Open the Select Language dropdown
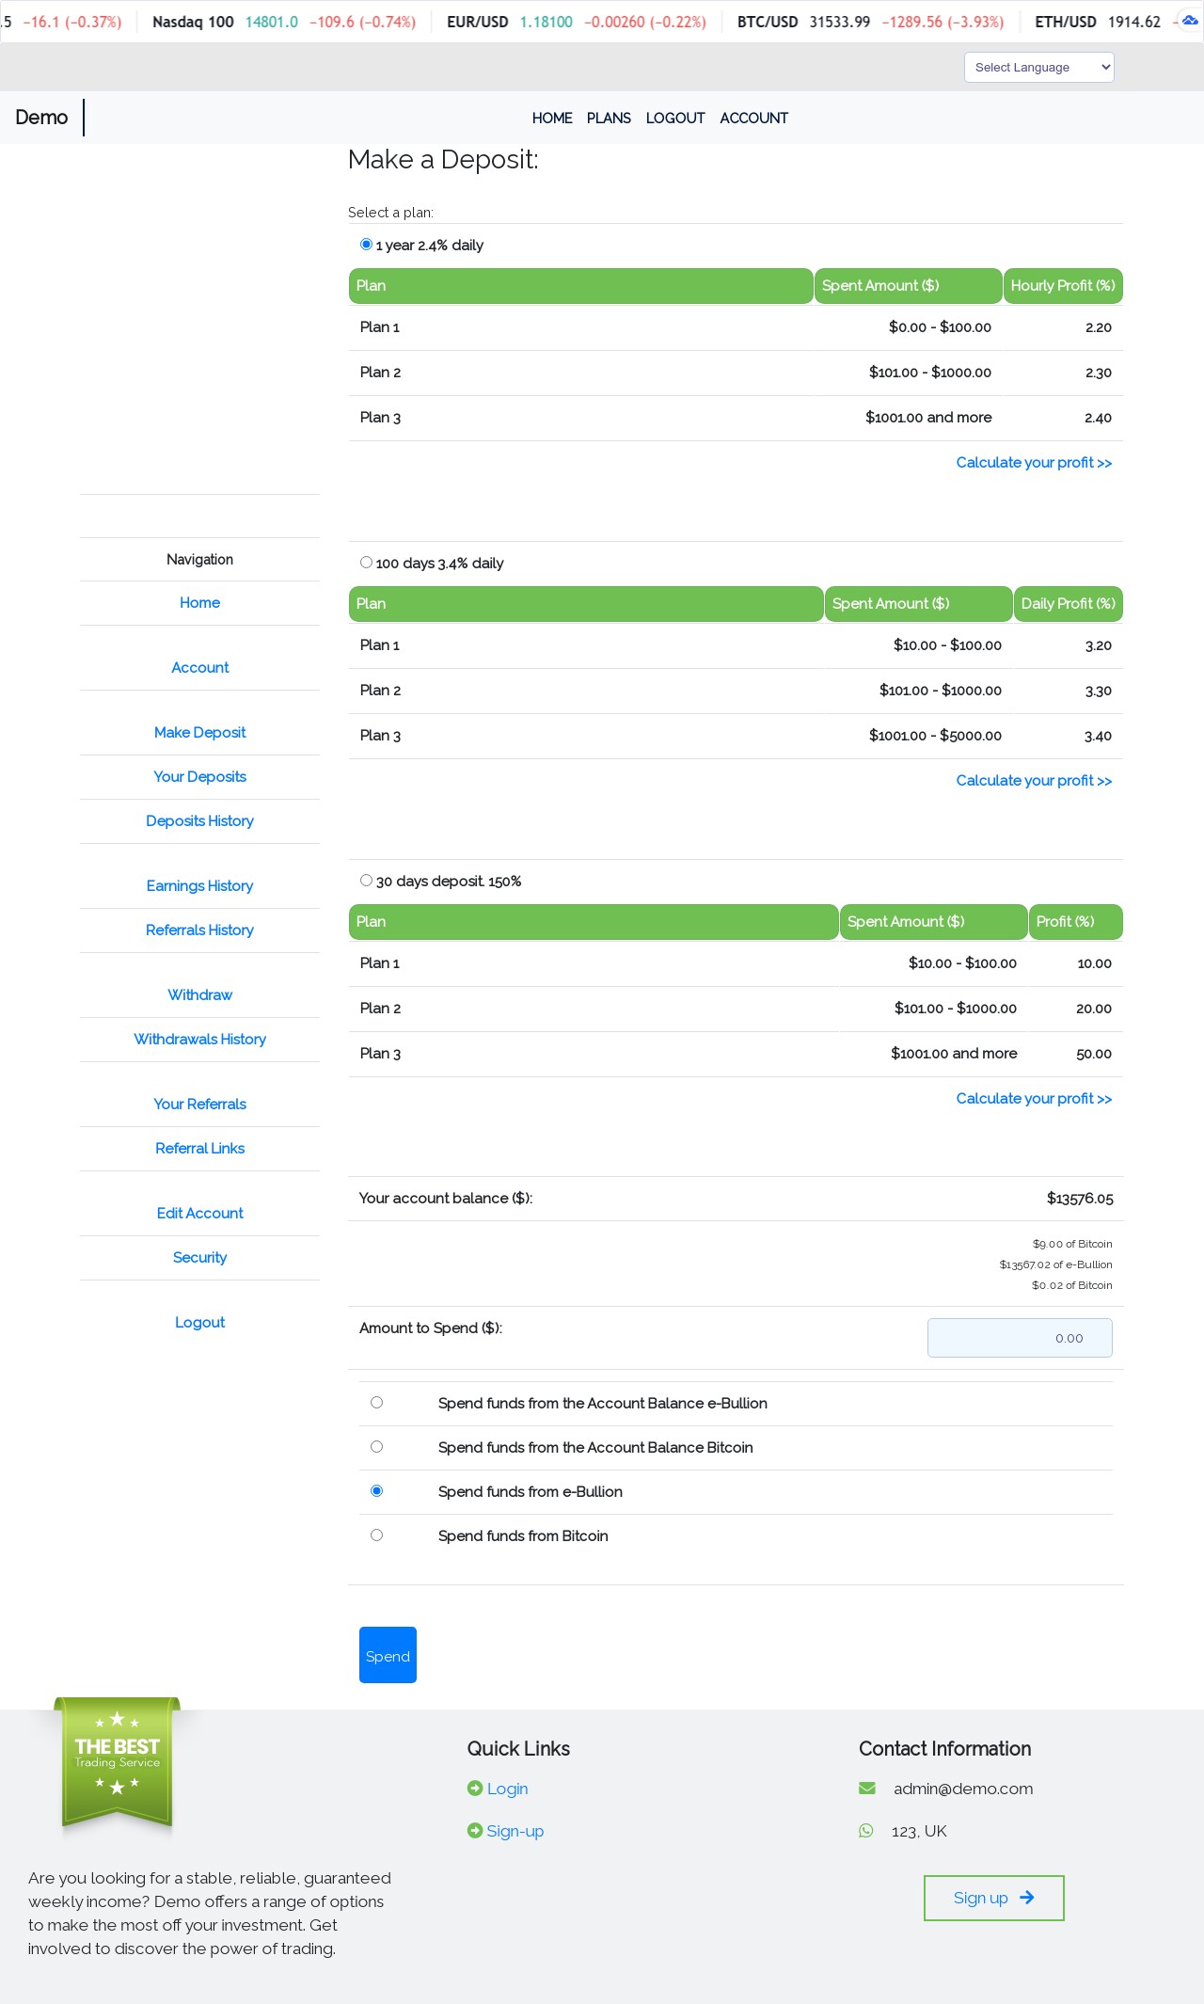 tap(1038, 68)
